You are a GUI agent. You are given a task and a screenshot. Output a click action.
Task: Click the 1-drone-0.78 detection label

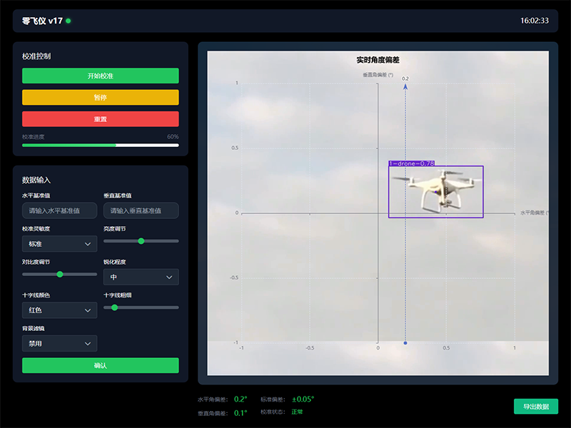pyautogui.click(x=412, y=163)
